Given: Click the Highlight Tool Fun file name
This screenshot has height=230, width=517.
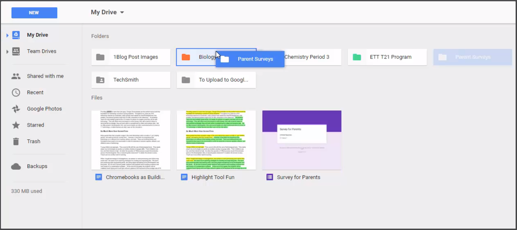Looking at the screenshot, I should click(213, 178).
